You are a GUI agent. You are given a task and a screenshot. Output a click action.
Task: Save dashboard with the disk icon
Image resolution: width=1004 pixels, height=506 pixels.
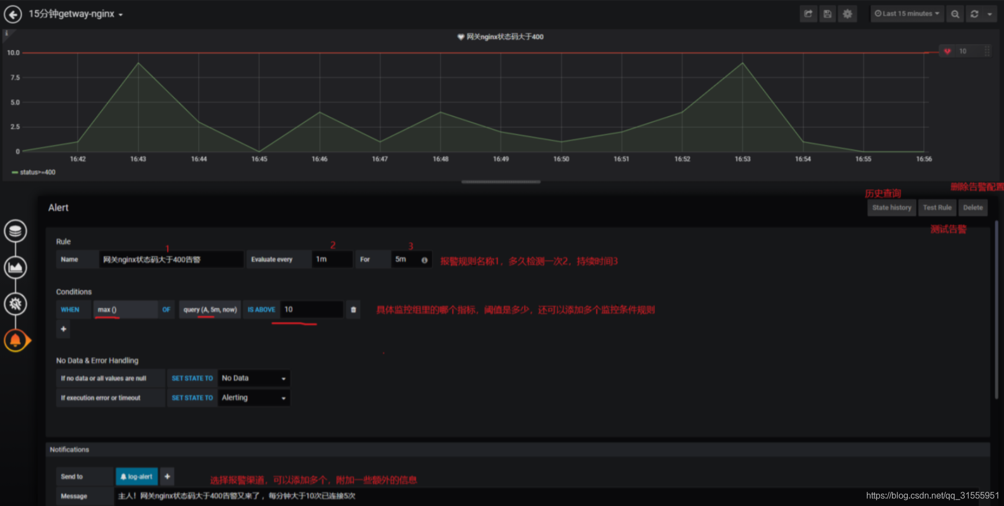click(827, 14)
